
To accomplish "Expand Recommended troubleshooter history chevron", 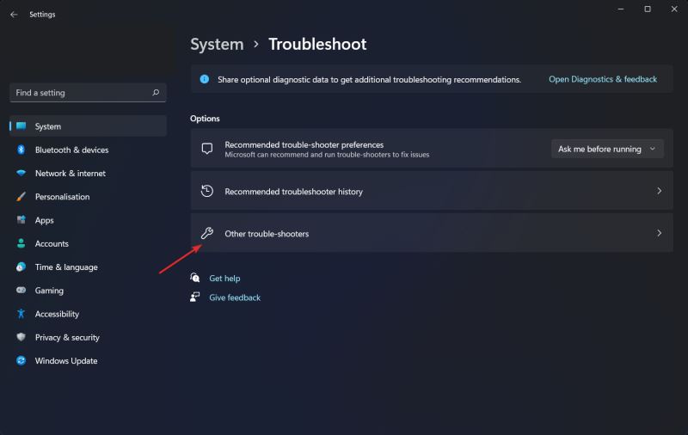I will 659,191.
